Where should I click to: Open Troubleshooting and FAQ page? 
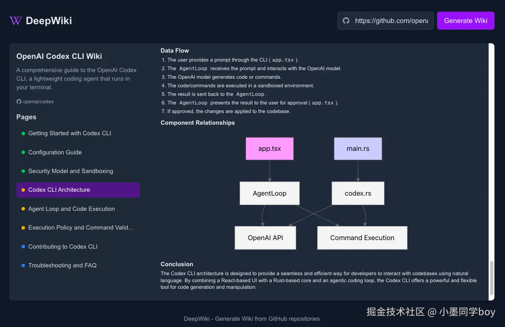(78, 265)
